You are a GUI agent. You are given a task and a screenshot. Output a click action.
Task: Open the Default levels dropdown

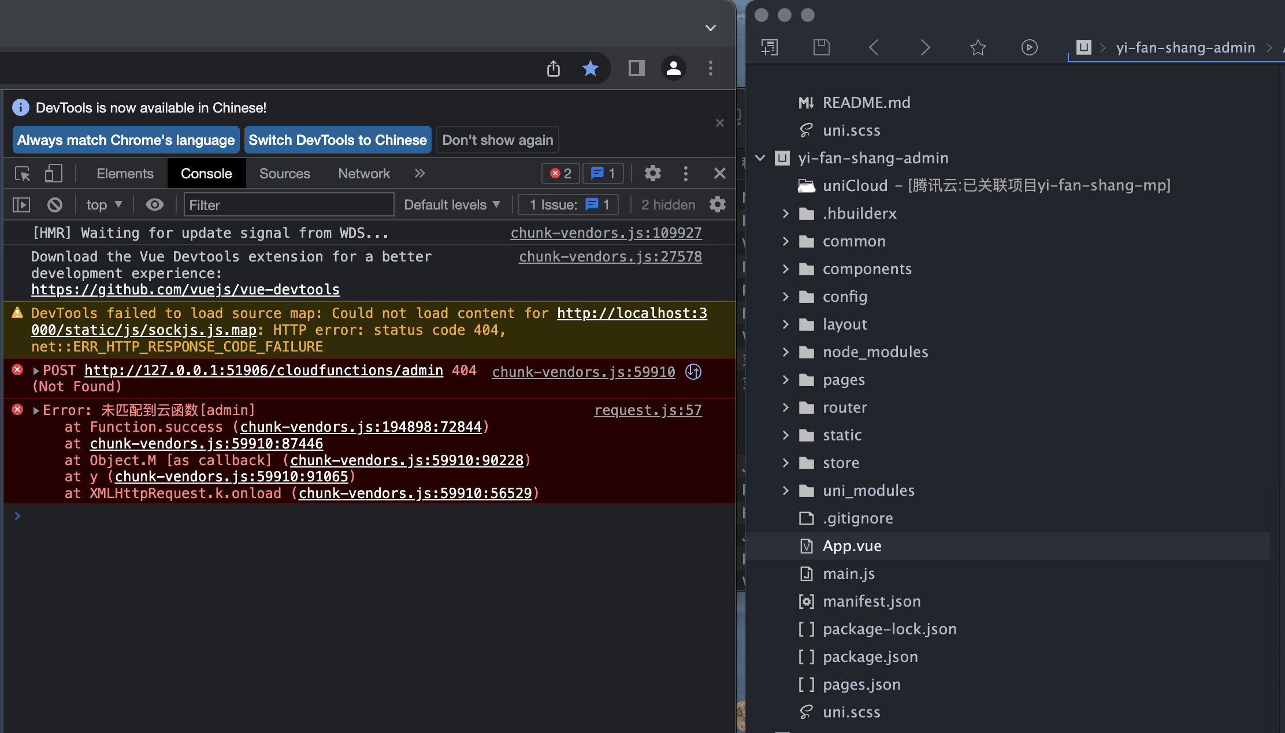452,205
